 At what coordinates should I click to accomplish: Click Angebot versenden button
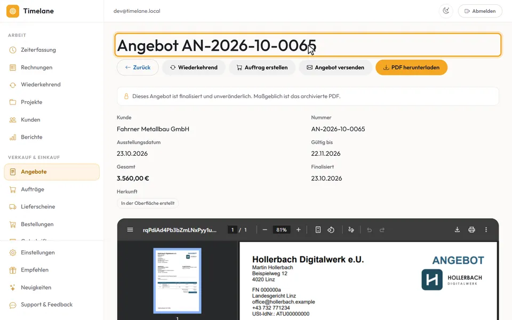point(335,68)
